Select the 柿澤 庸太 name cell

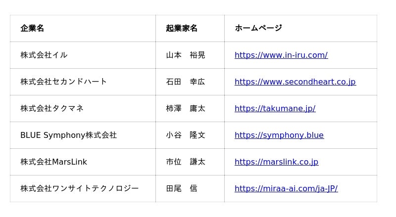coord(186,108)
